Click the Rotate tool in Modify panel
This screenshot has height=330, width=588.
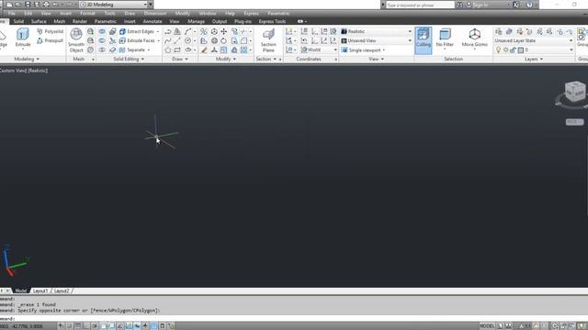[223, 40]
